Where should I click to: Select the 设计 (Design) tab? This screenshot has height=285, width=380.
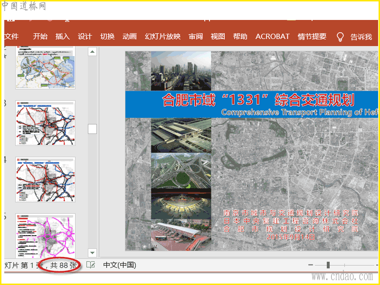click(x=85, y=37)
